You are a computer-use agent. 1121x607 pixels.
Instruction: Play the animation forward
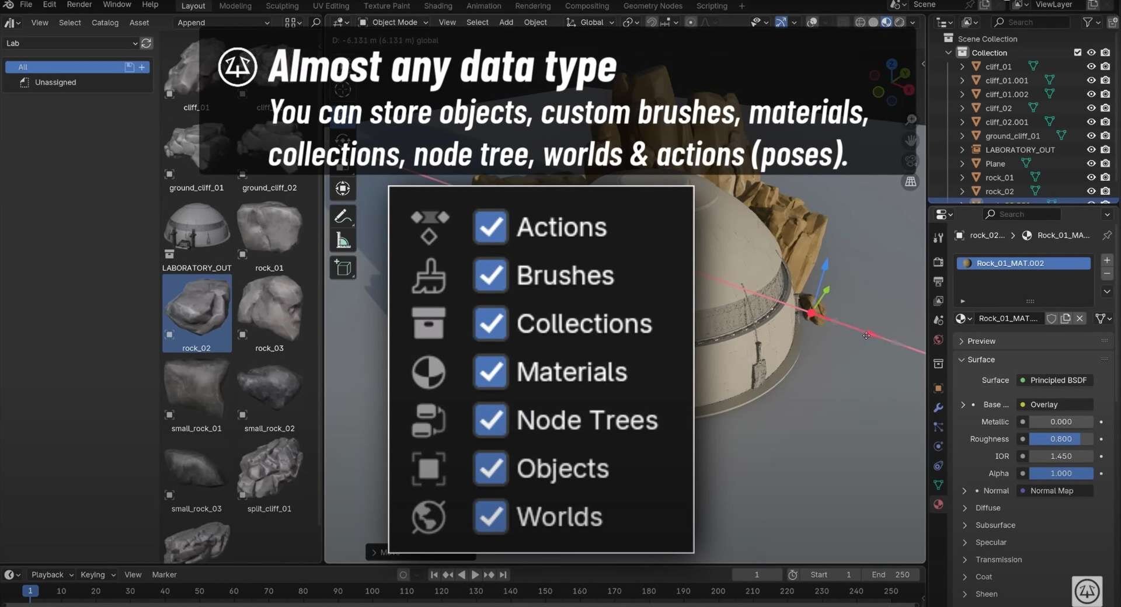(x=475, y=575)
